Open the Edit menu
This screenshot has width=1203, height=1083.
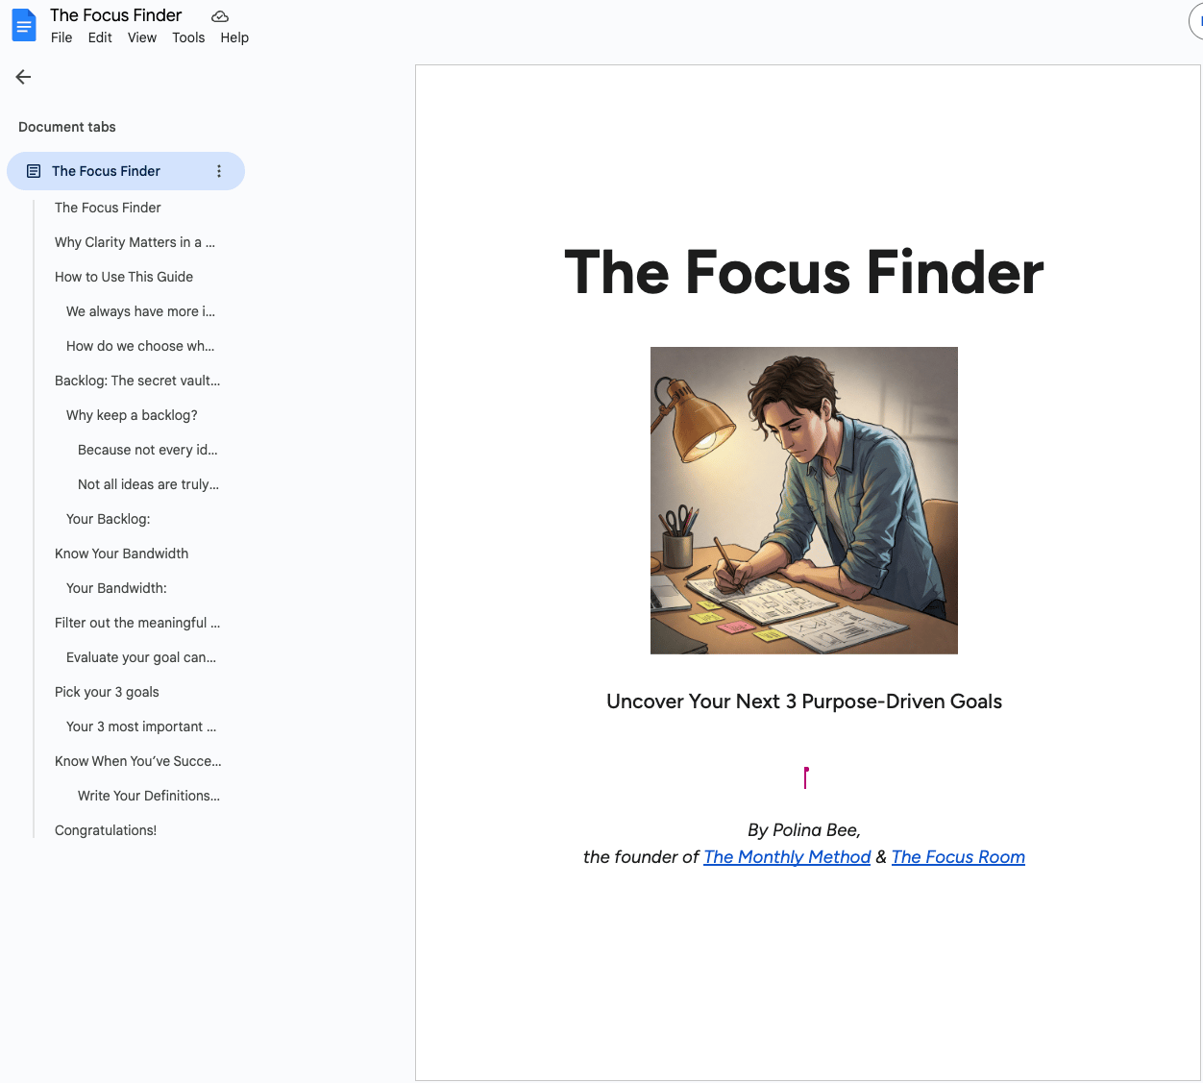pos(100,37)
